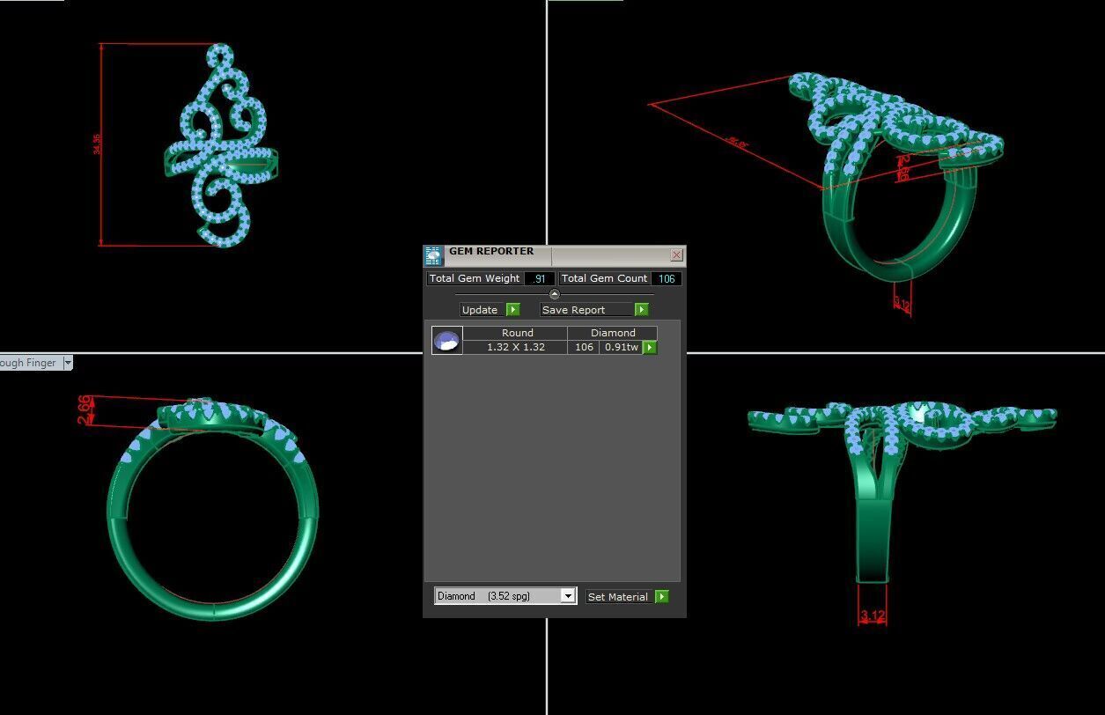This screenshot has height=715, width=1105.
Task: Select the '1.32 X 1.32' size cell
Action: click(516, 348)
